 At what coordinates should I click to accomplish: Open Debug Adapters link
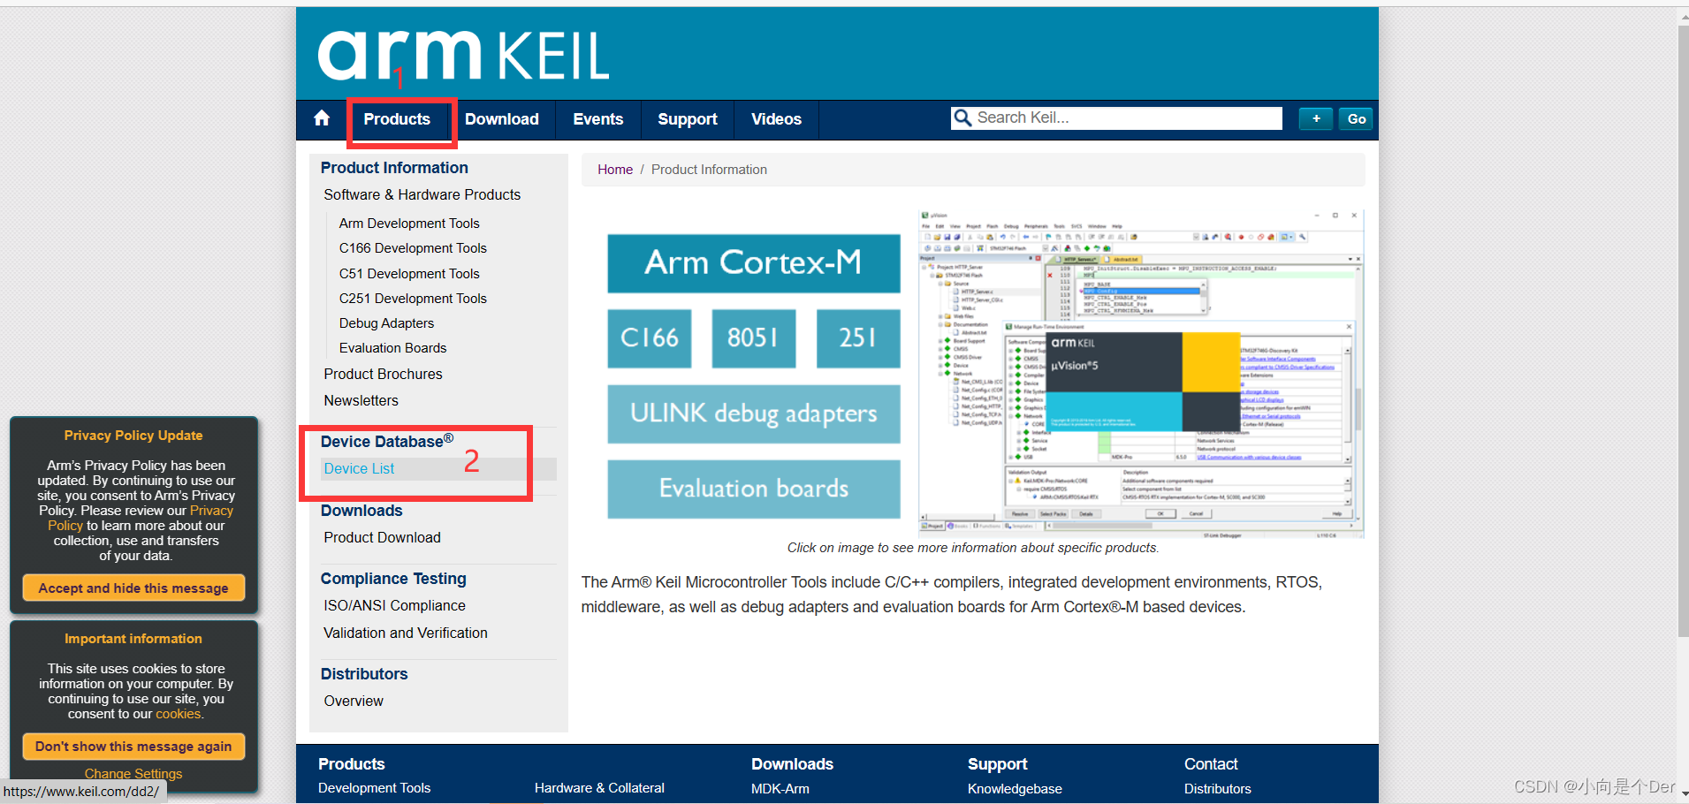pos(386,323)
